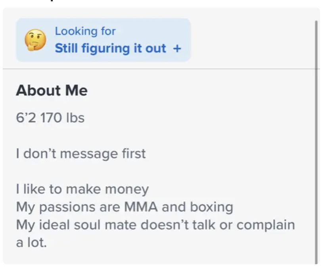
Task: Click the word "boxing" in the bio
Action: point(211,207)
